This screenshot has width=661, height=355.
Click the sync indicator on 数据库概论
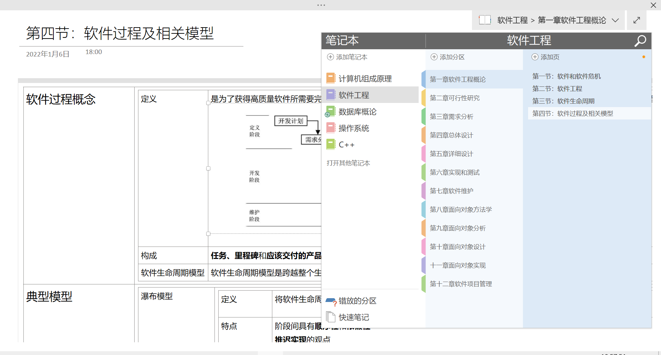point(327,115)
